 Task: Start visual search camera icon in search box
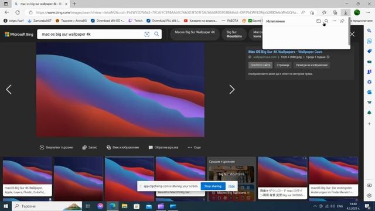pyautogui.click(x=147, y=34)
